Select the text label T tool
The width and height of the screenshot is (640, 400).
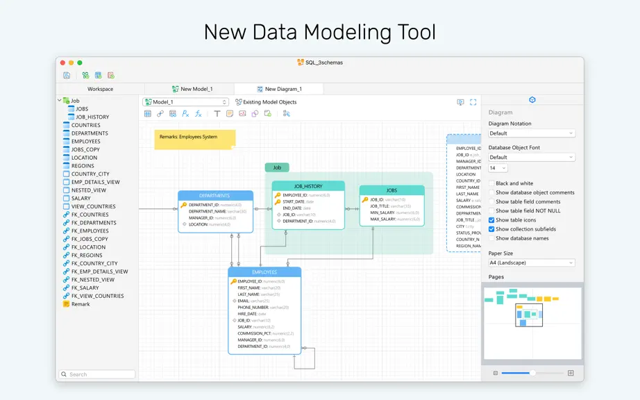217,113
